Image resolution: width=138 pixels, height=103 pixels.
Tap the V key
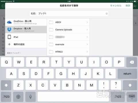tap(55, 85)
